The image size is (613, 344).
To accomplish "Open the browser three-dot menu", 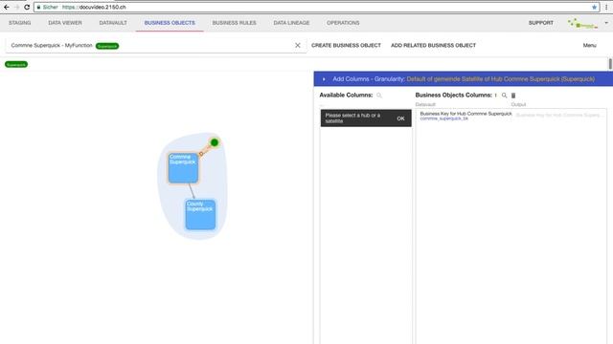I will [606, 7].
